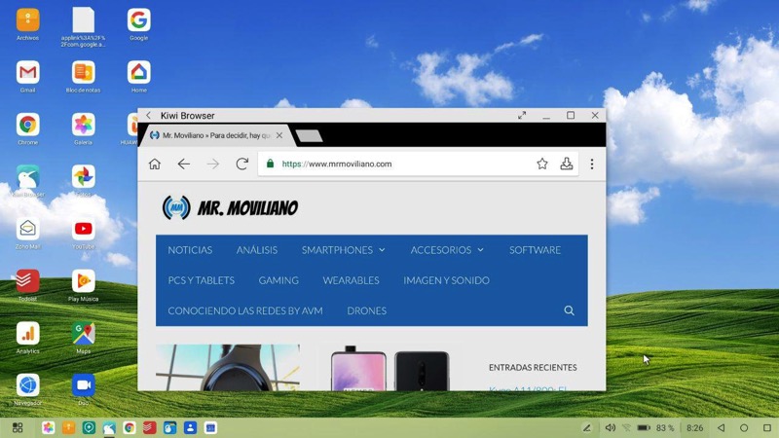Click the browser back arrow
Image resolution: width=779 pixels, height=438 pixels.
pos(184,164)
